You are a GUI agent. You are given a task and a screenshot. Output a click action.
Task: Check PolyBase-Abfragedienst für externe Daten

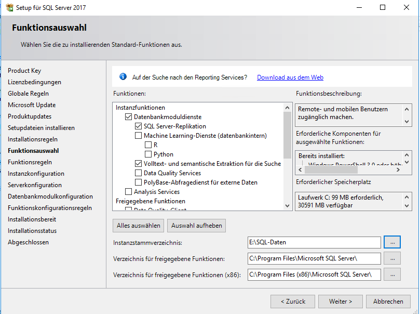click(138, 182)
